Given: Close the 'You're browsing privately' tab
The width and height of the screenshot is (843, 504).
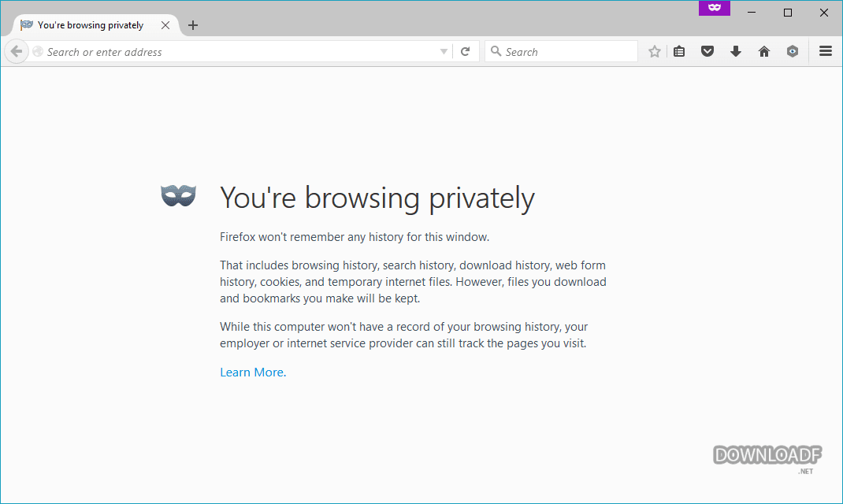Looking at the screenshot, I should point(165,25).
